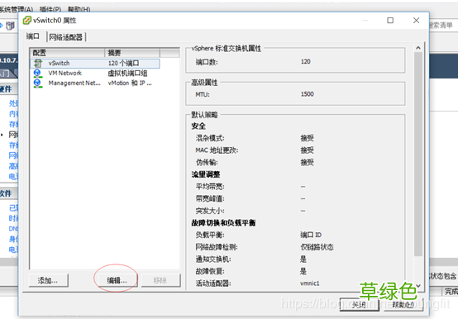Click the 平均带宽 label

pyautogui.click(x=210, y=187)
